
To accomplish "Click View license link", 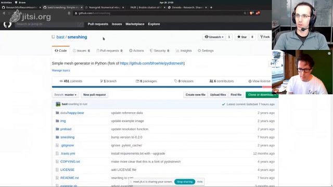I will point(259,81).
